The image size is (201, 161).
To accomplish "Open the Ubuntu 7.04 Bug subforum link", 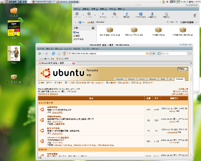I will pyautogui.click(x=63, y=145).
